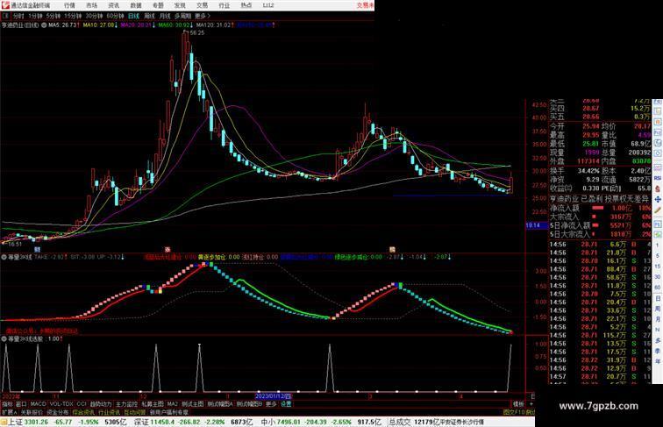Click the 净流入额 row in fund flow panel

601,208
